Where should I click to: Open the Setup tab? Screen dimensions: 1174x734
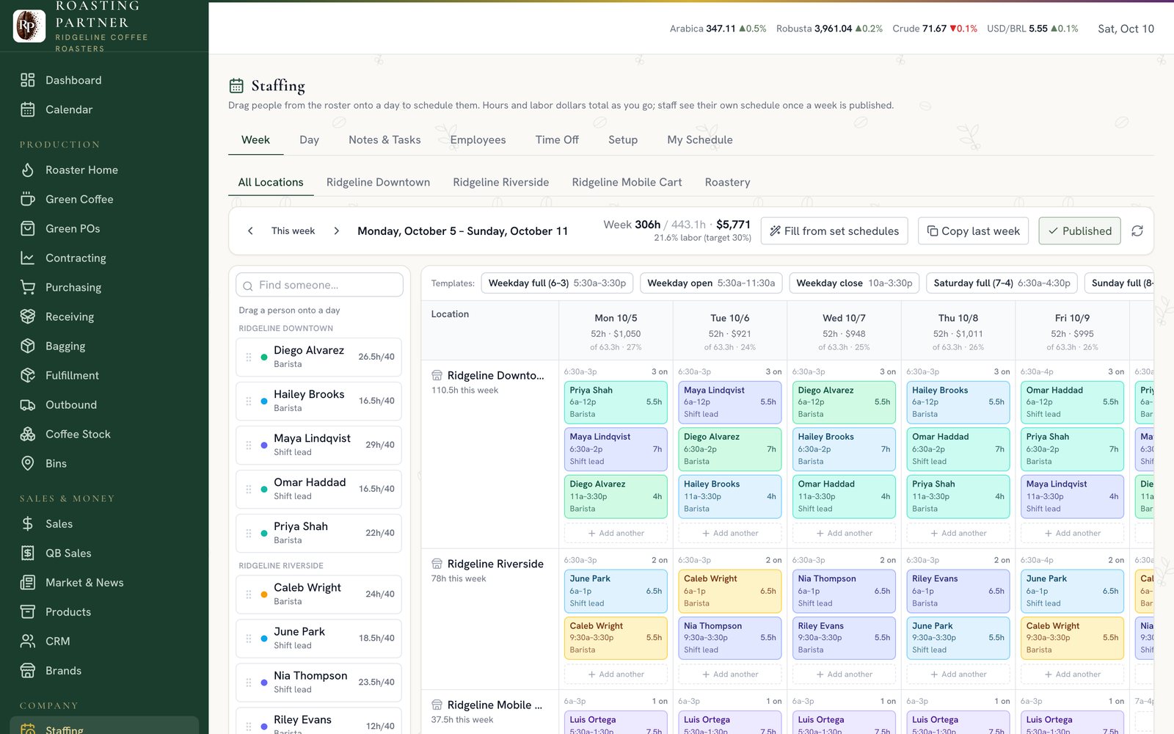click(x=623, y=139)
